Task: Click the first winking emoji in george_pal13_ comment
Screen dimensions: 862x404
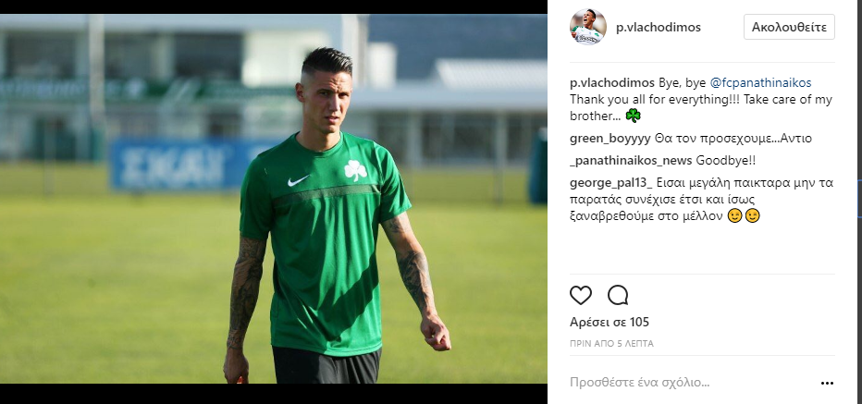Action: click(734, 216)
